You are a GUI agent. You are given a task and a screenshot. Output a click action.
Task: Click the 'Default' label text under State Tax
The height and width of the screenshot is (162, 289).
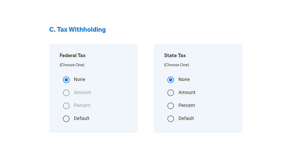pyautogui.click(x=186, y=118)
